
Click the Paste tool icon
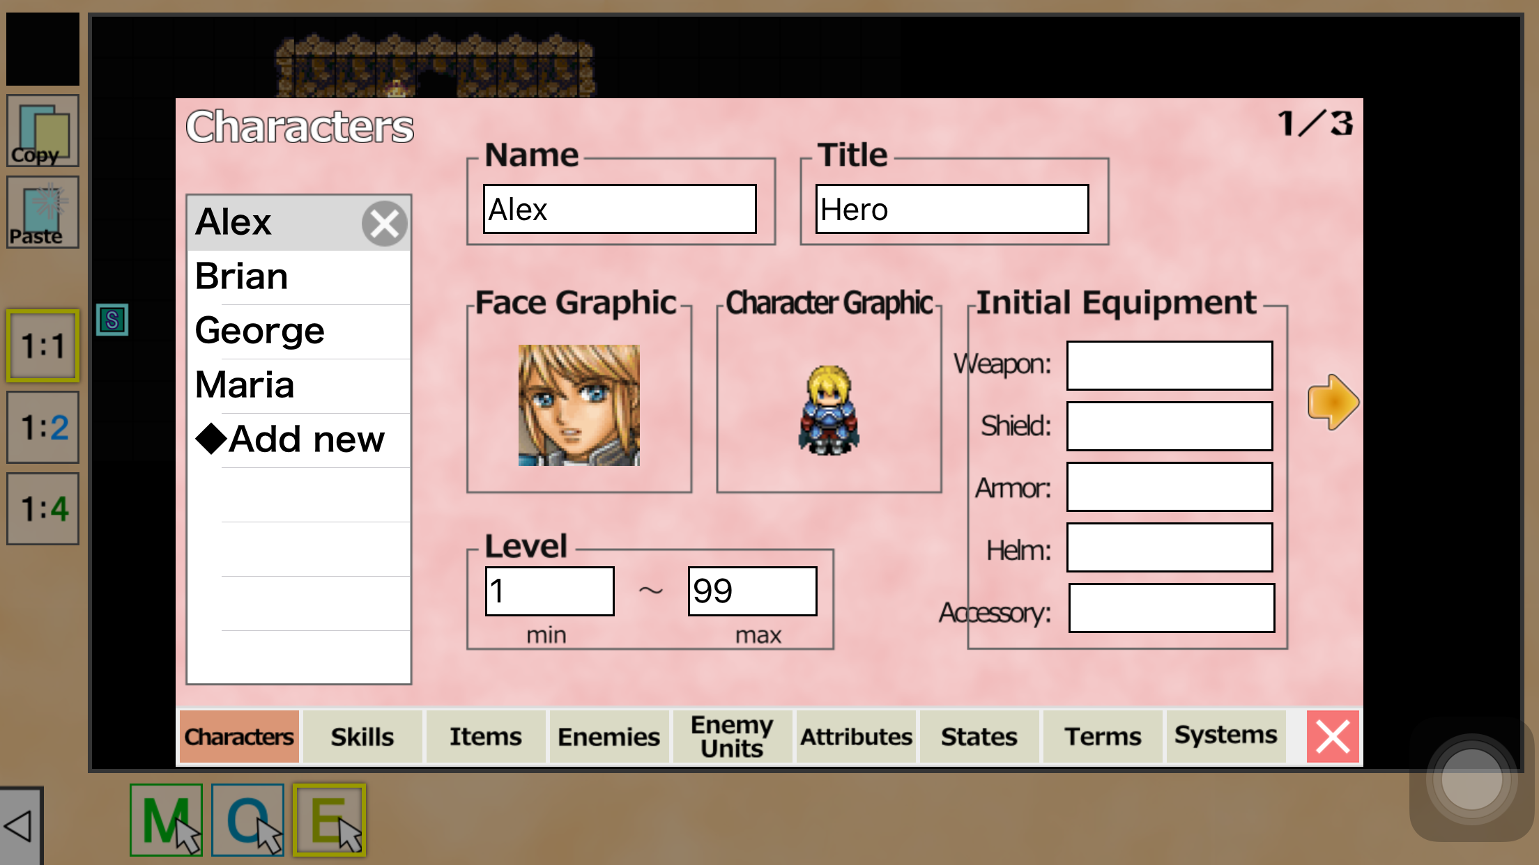tap(43, 212)
